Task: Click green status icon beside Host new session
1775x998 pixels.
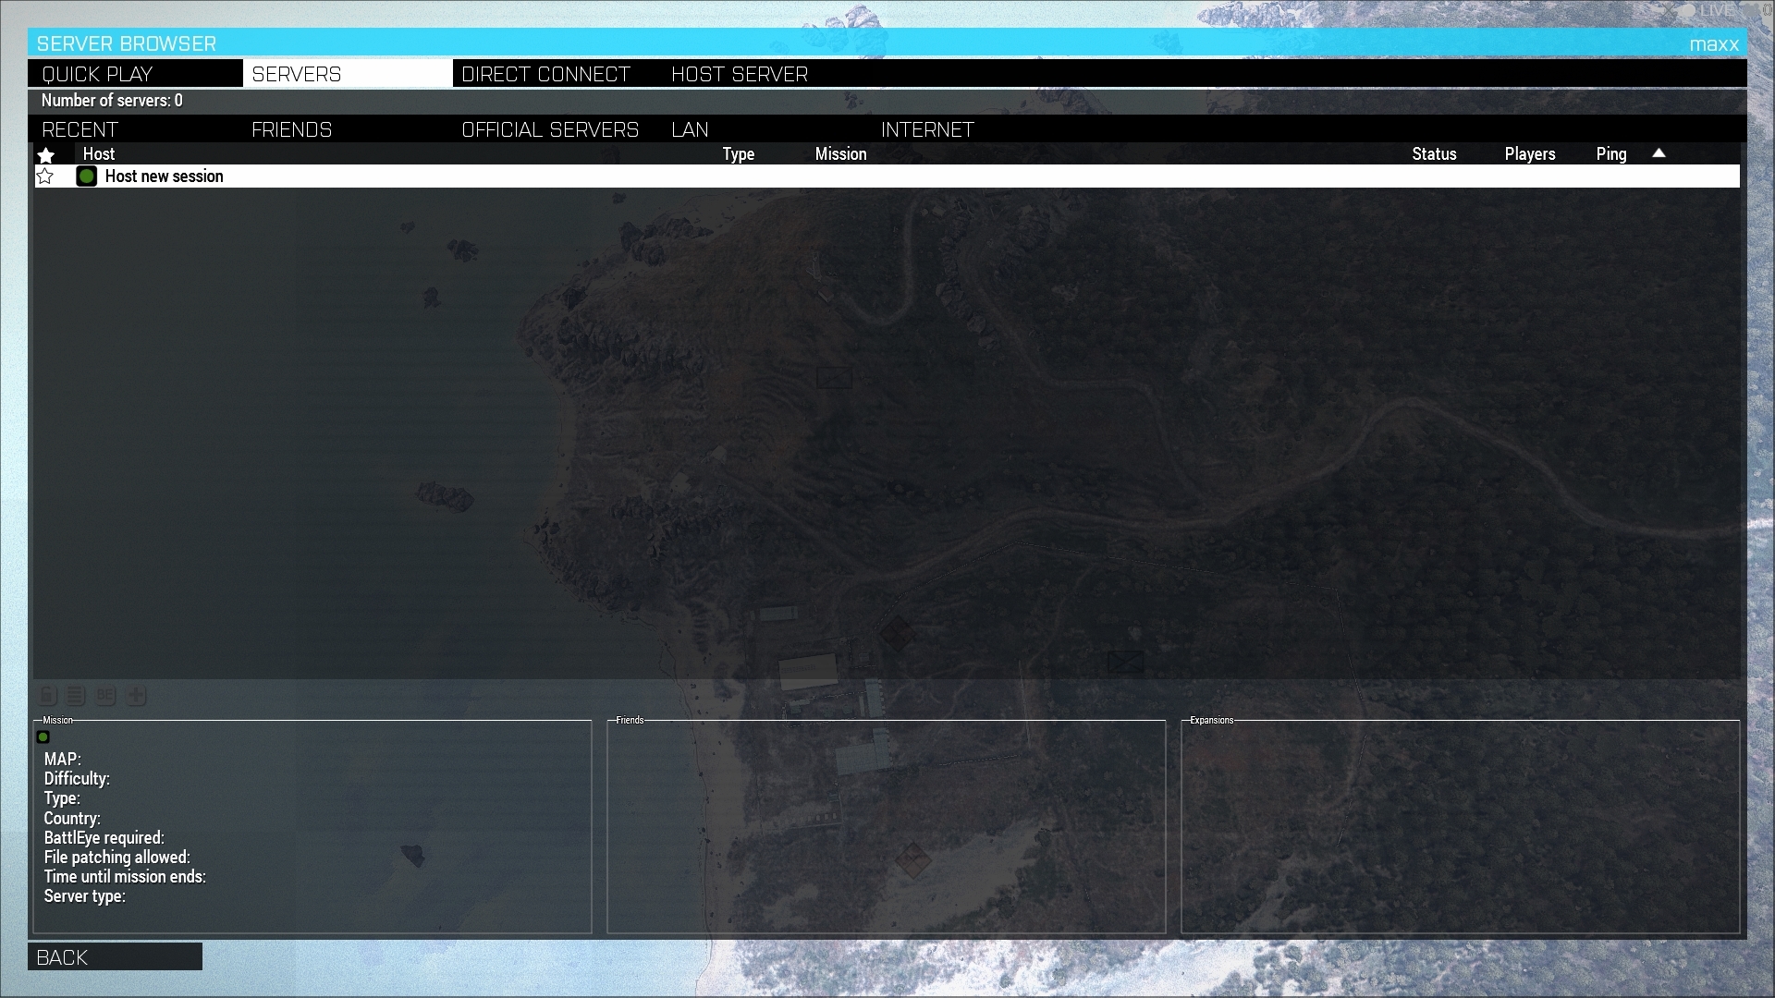Action: pyautogui.click(x=87, y=176)
